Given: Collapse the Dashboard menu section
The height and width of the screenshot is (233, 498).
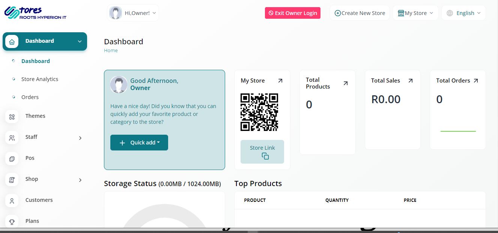Looking at the screenshot, I should pos(80,42).
